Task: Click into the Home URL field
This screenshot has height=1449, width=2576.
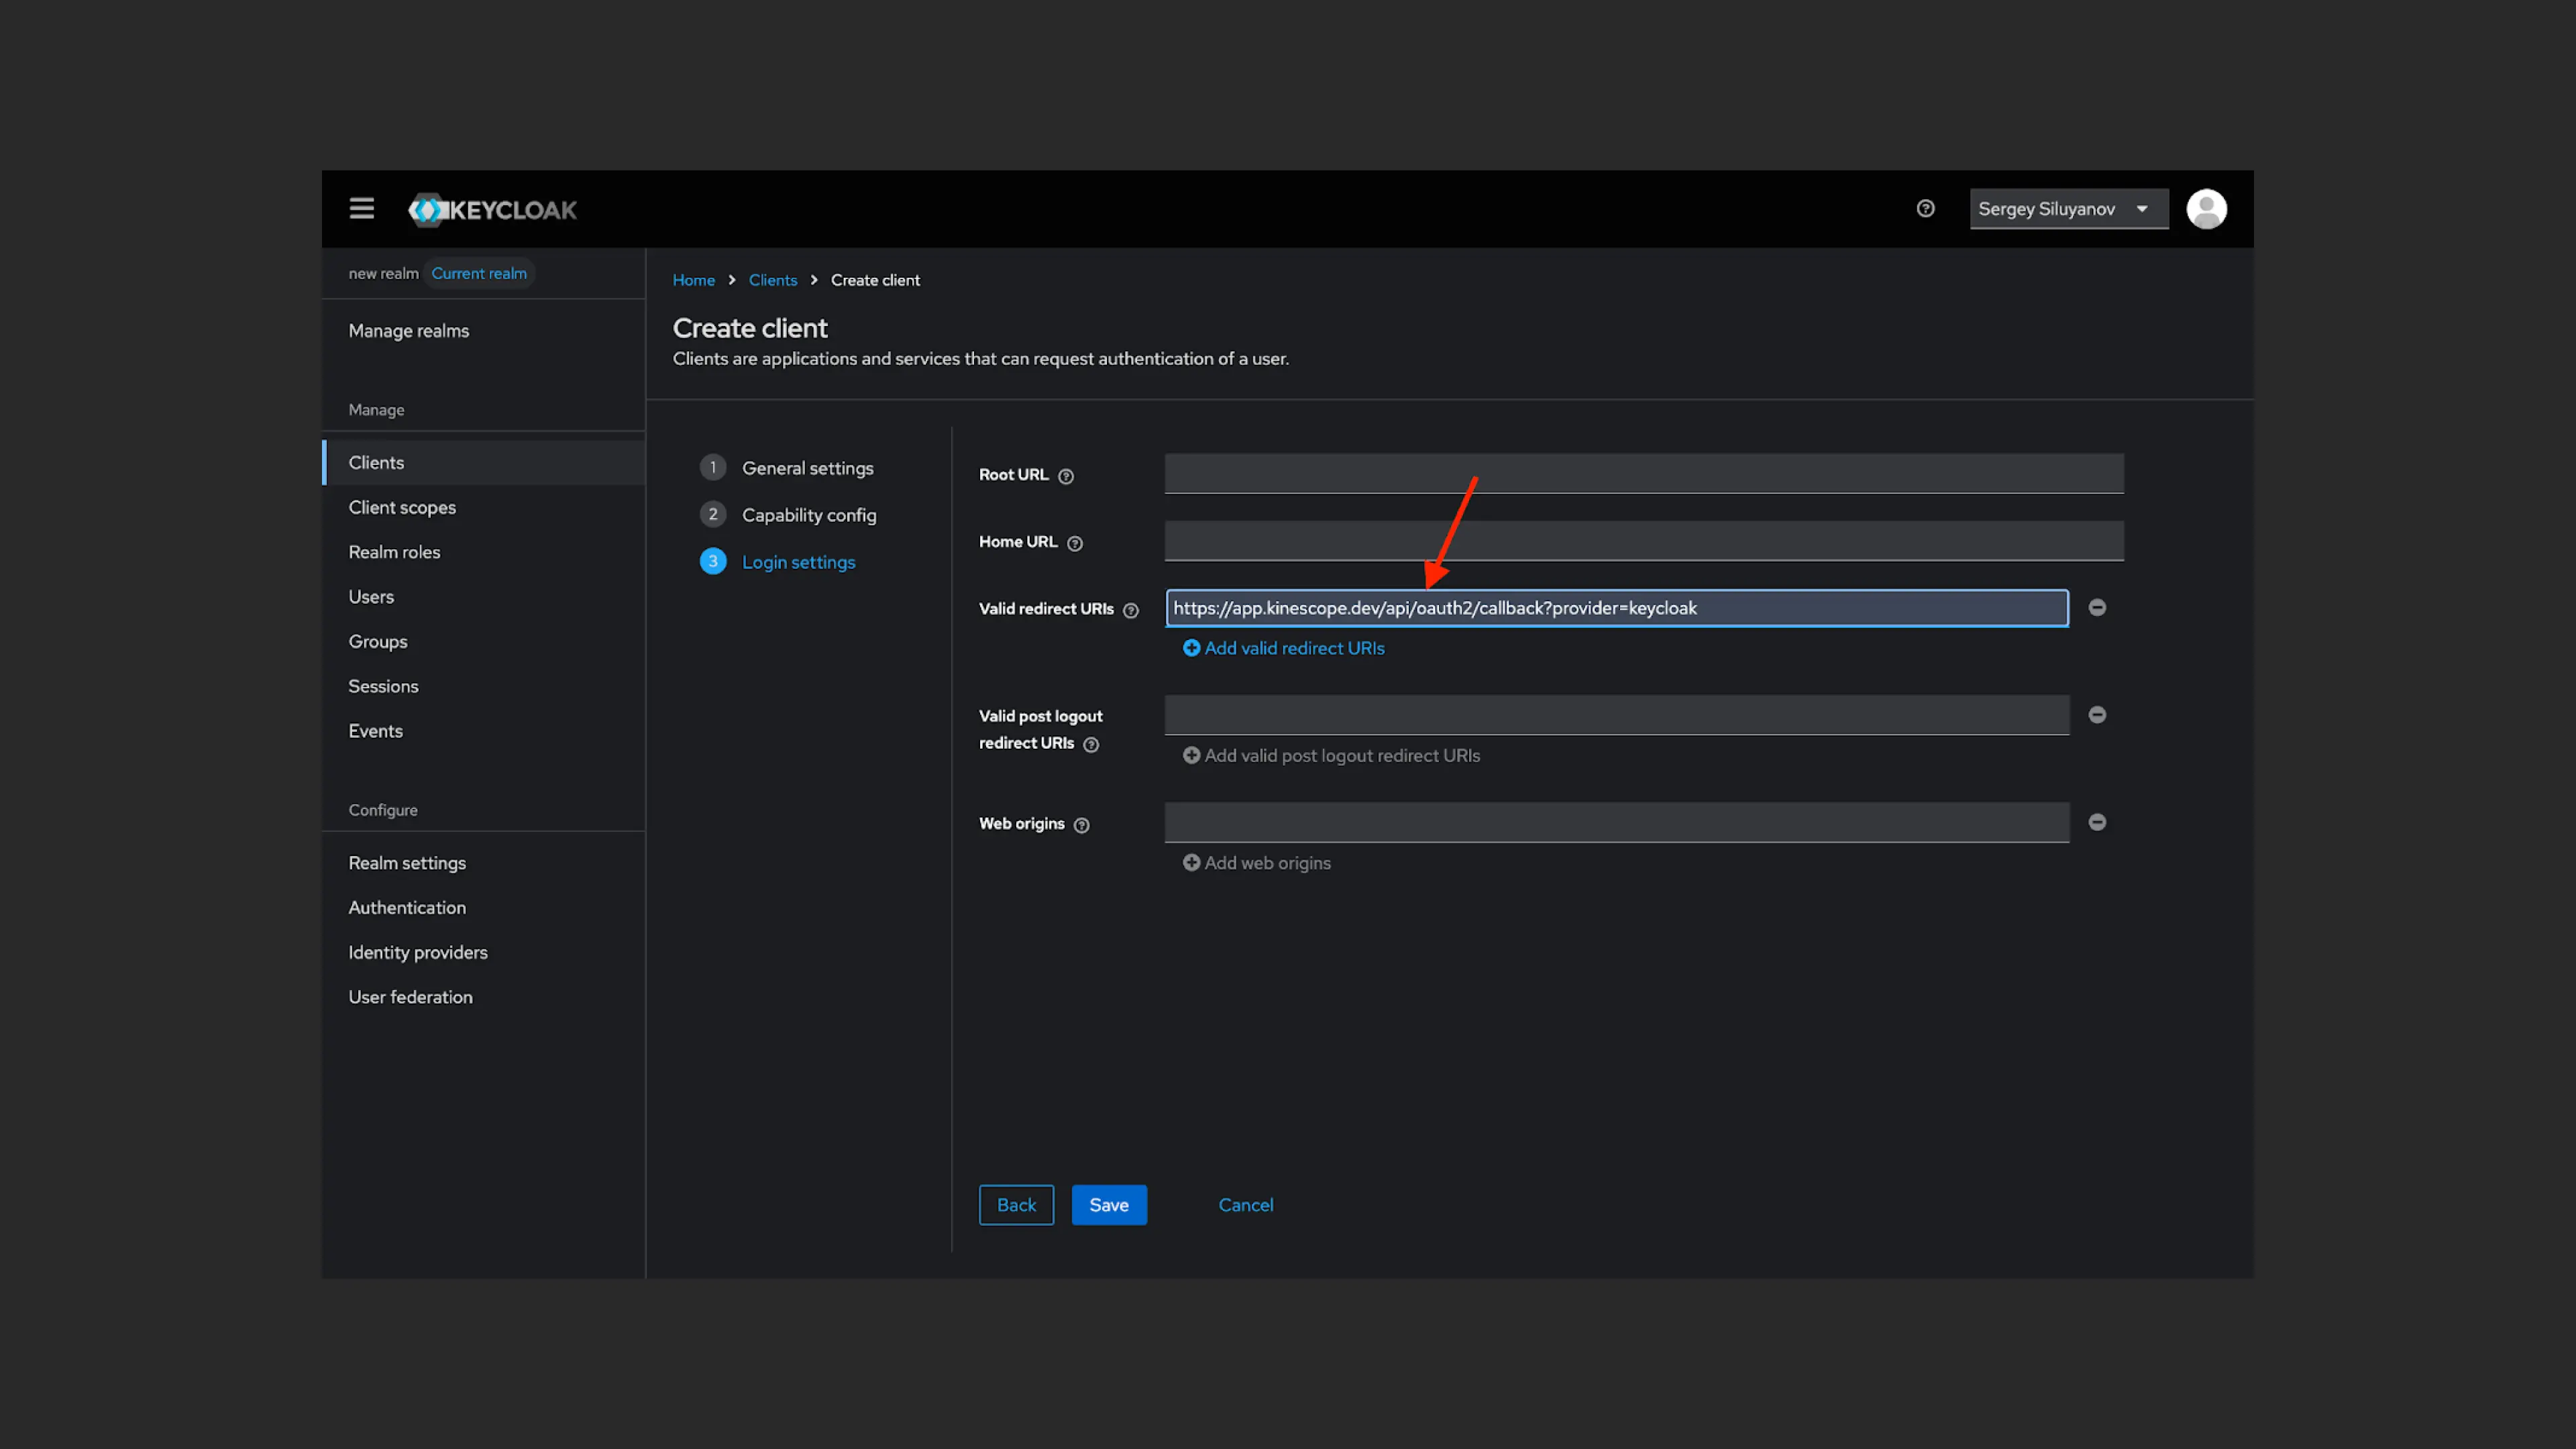Action: 1643,541
